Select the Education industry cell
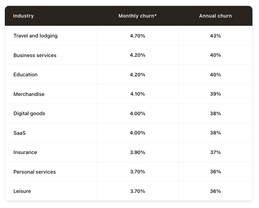The height and width of the screenshot is (208, 259). click(25, 75)
